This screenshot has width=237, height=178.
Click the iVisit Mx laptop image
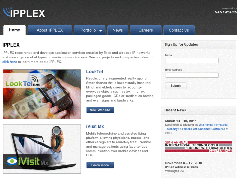tap(42, 149)
